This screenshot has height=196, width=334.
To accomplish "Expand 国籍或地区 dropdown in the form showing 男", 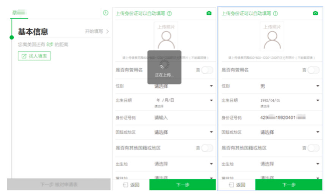I will 318,132.
